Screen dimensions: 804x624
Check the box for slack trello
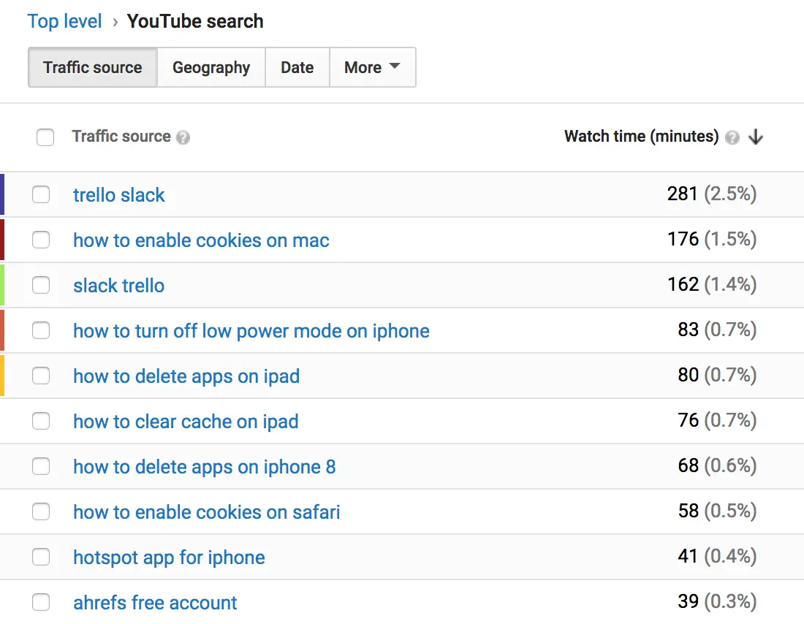(x=41, y=285)
